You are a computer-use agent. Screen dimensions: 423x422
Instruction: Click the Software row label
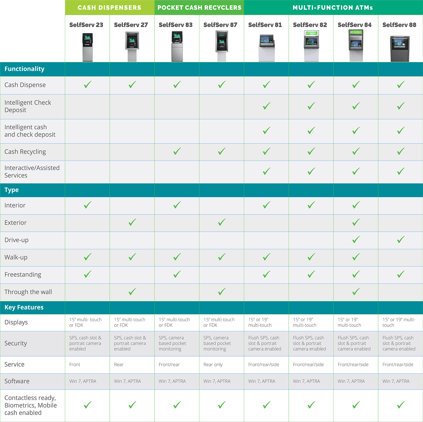[x=17, y=381]
